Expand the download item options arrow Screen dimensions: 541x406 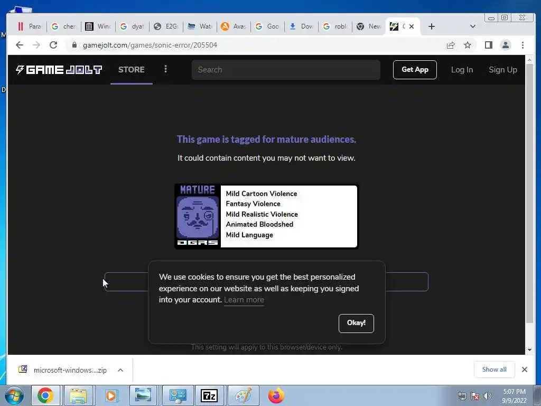[x=120, y=370]
